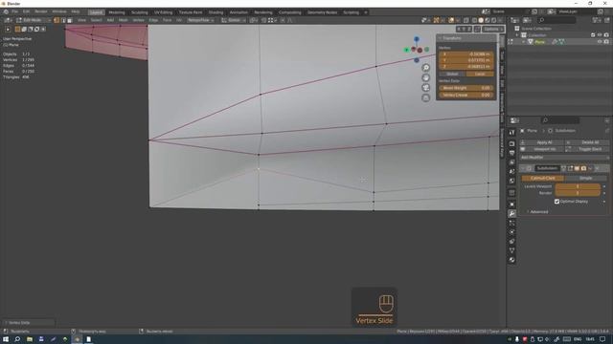Open the Object properties tab

point(511,204)
